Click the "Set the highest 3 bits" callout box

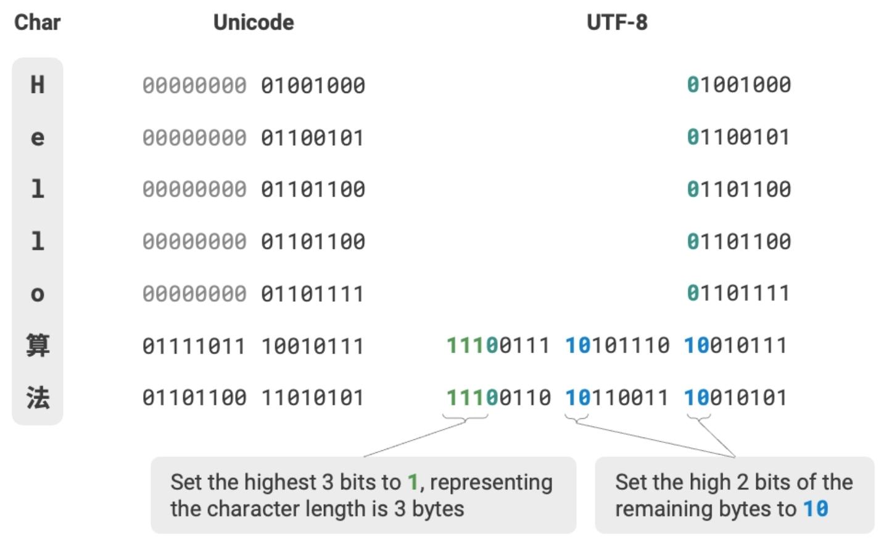pyautogui.click(x=363, y=495)
